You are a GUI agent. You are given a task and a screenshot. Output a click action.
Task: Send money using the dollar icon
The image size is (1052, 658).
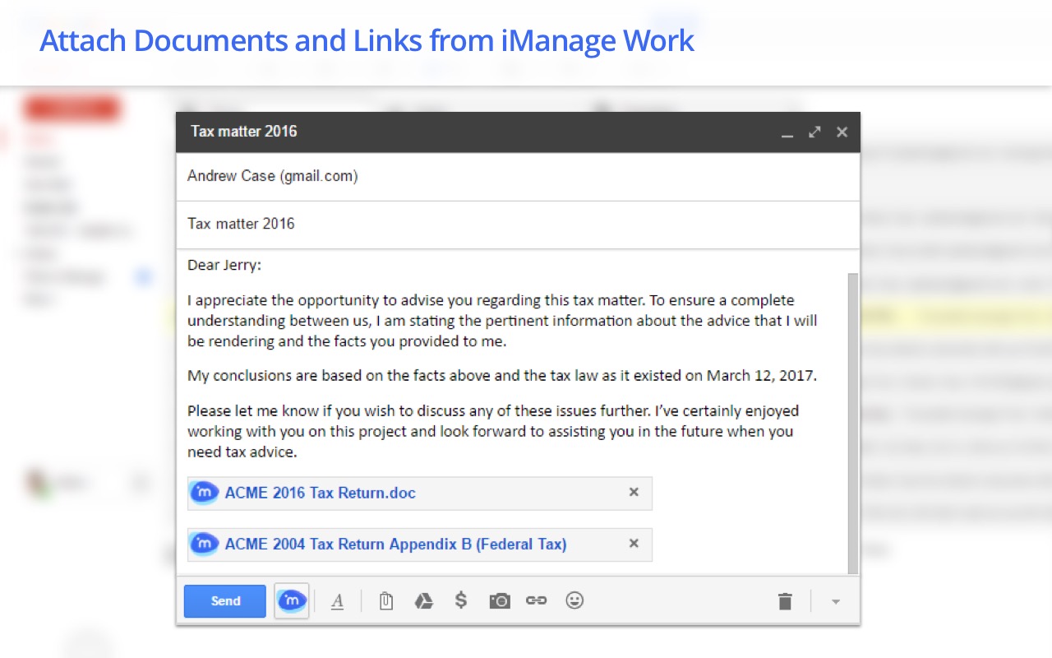point(461,600)
